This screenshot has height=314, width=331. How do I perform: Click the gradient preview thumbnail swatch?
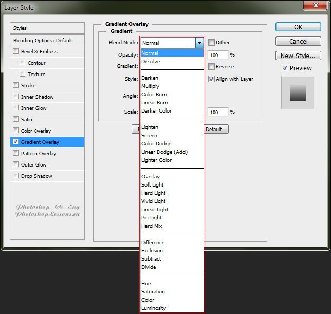pyautogui.click(x=298, y=92)
